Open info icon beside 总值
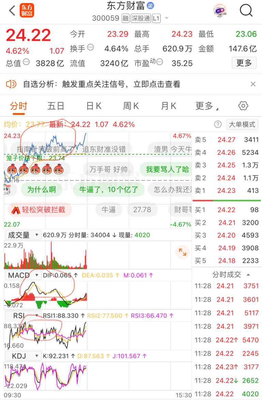The height and width of the screenshot is (405, 262). tap(26, 62)
